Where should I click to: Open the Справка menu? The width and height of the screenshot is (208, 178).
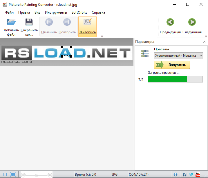[98, 12]
